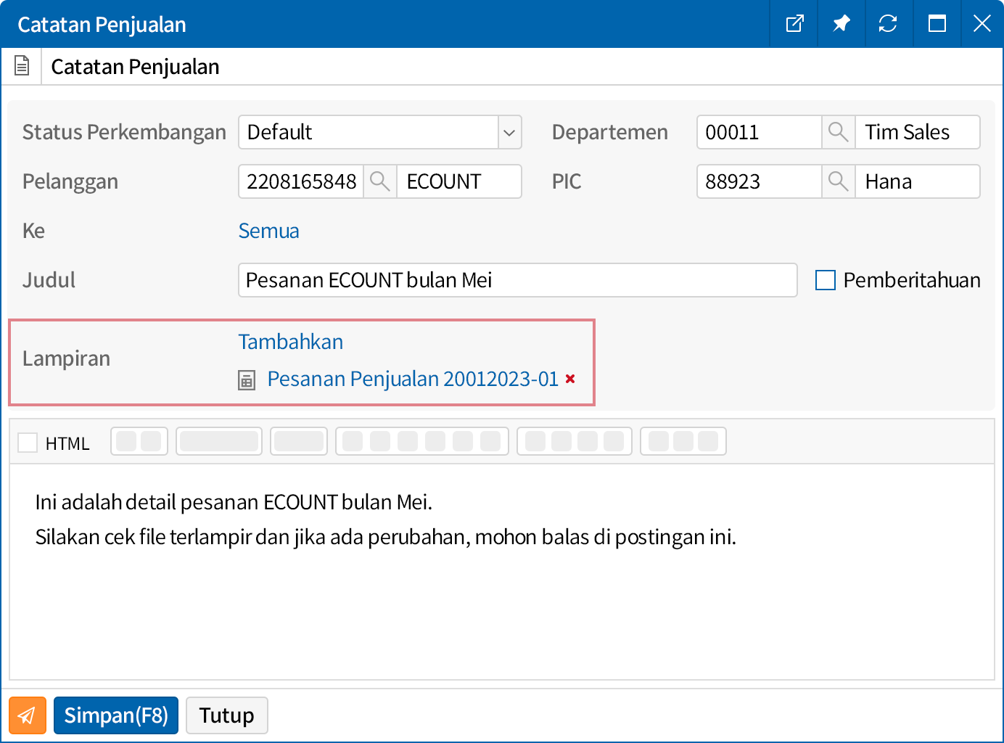
Task: Pin the Catatan Penjualan window
Action: [841, 24]
